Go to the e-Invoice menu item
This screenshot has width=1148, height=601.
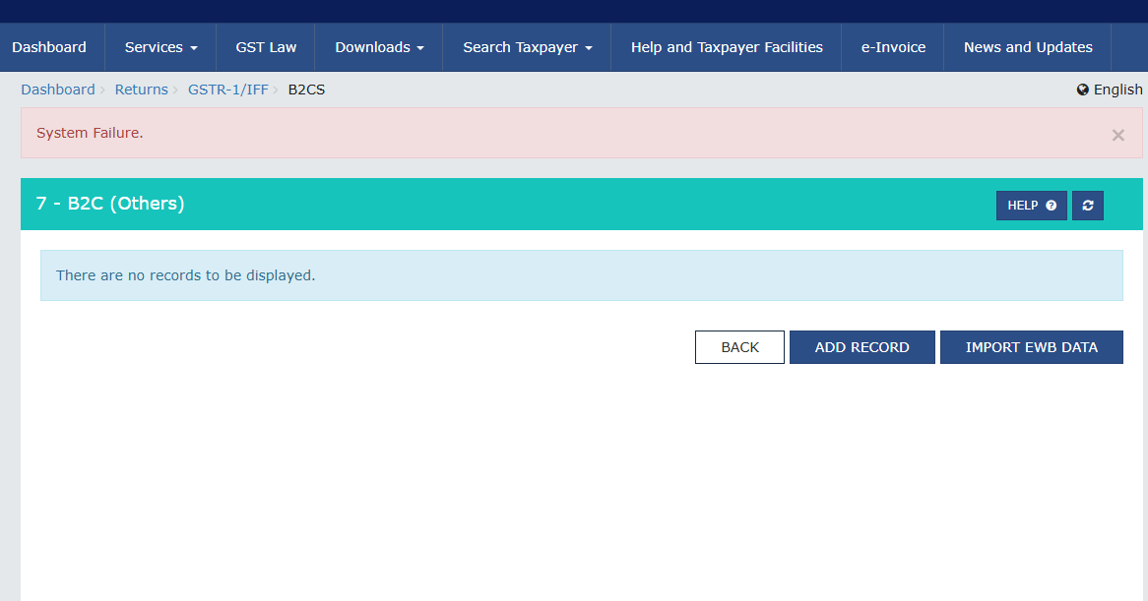coord(893,47)
